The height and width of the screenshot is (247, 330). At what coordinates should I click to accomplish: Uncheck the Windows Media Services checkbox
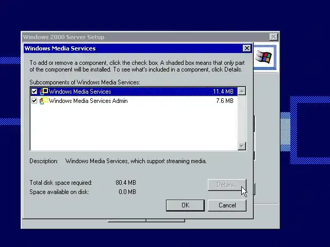click(x=35, y=92)
